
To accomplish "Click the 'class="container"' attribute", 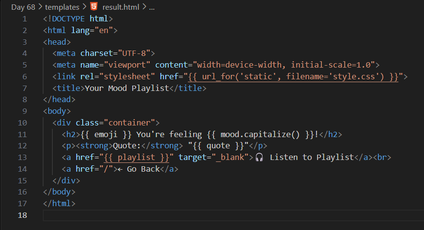I will tap(115, 123).
